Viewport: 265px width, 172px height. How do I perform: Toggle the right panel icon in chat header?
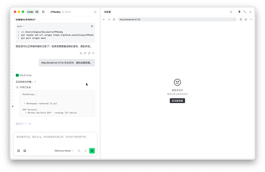tap(95, 12)
